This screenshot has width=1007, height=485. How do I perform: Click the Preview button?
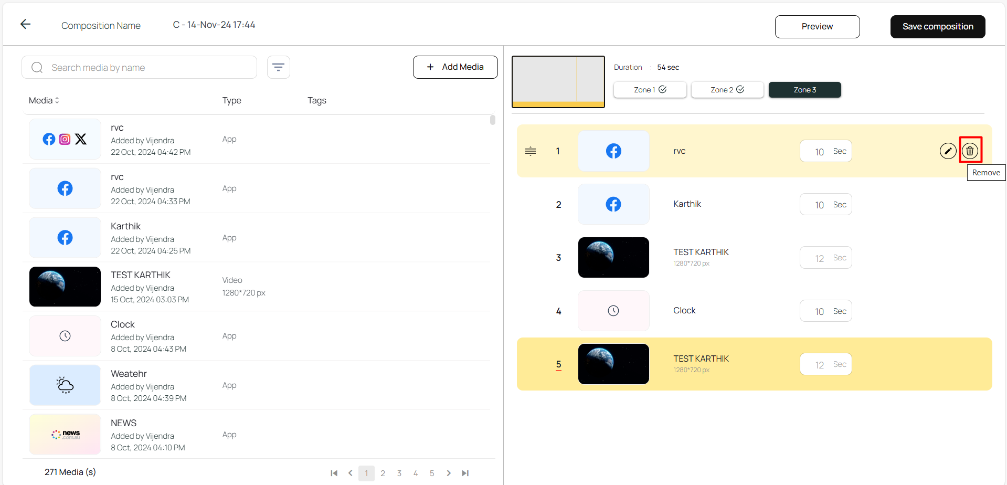tap(817, 27)
